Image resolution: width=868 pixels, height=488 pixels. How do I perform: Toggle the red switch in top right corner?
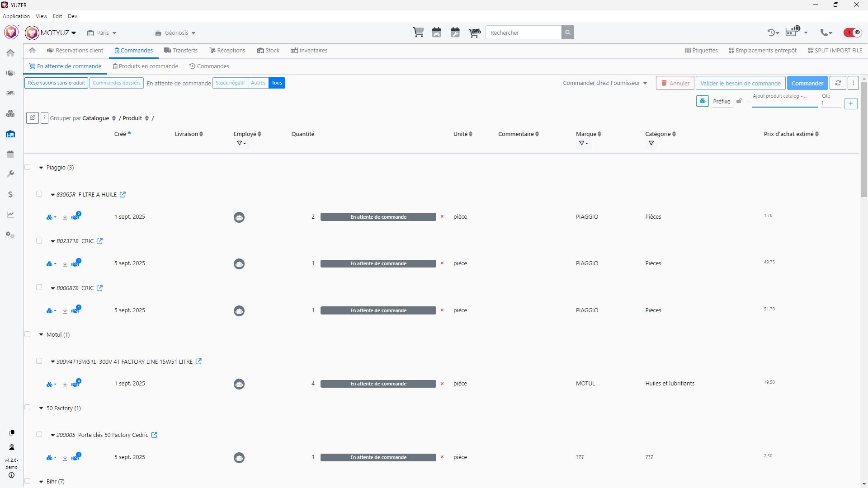[x=853, y=33]
